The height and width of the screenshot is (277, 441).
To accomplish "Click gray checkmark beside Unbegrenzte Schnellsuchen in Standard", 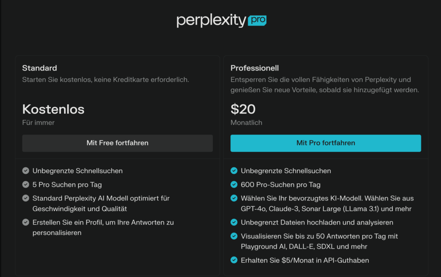I will pos(25,171).
